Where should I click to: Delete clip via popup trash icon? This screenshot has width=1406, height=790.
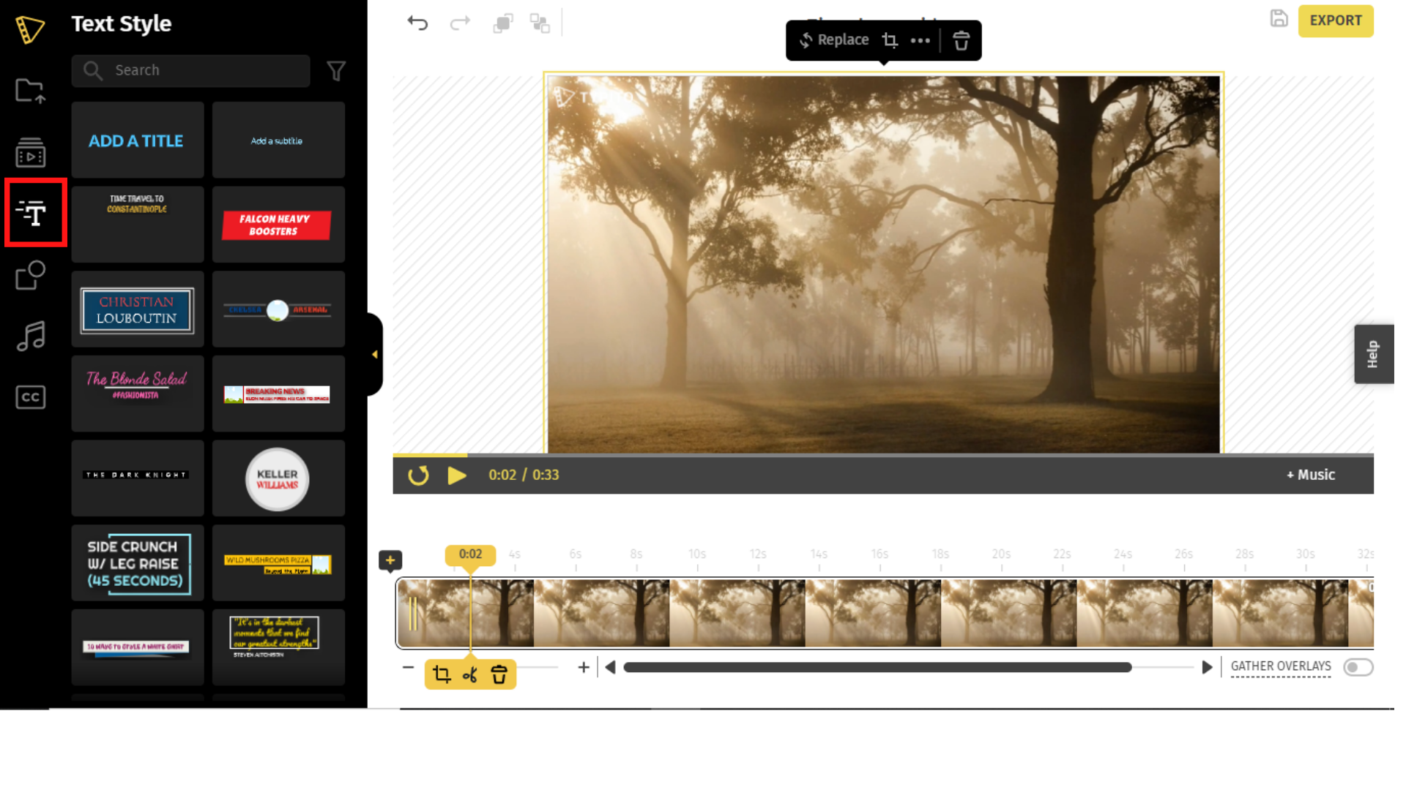click(961, 40)
